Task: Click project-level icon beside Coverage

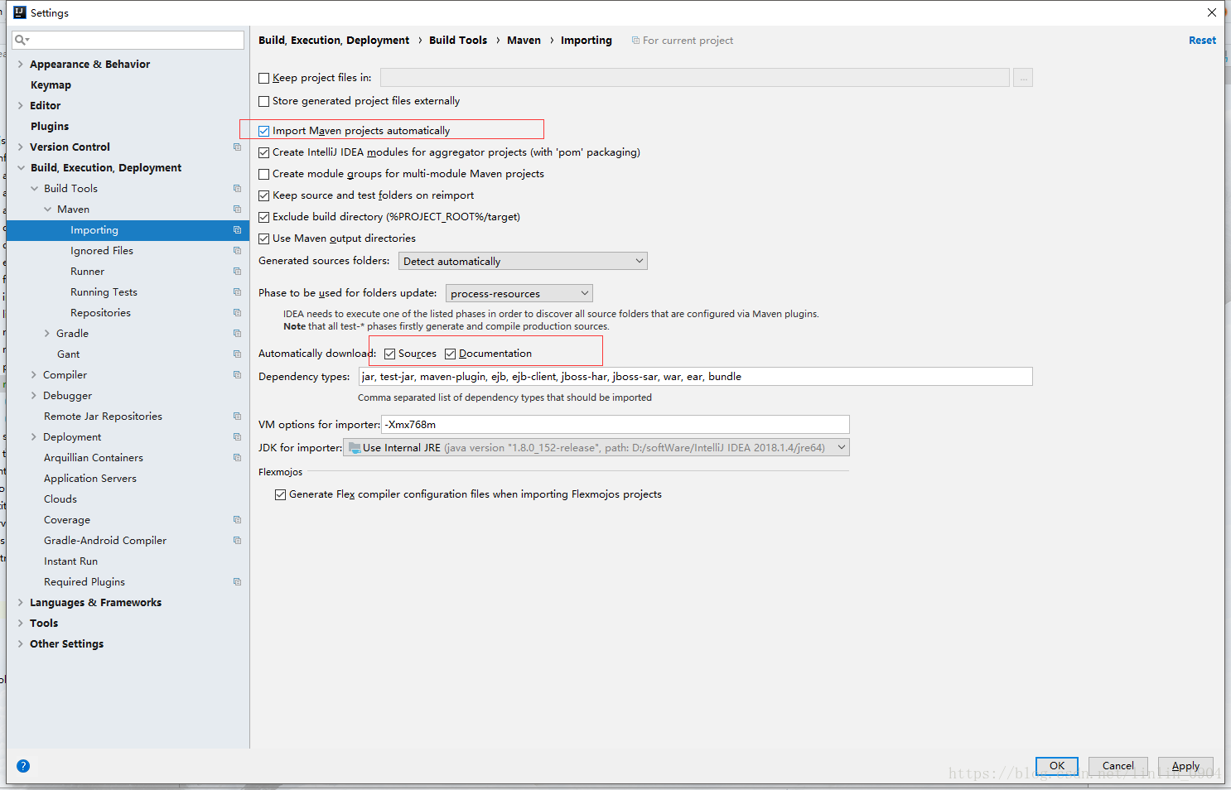Action: [237, 520]
